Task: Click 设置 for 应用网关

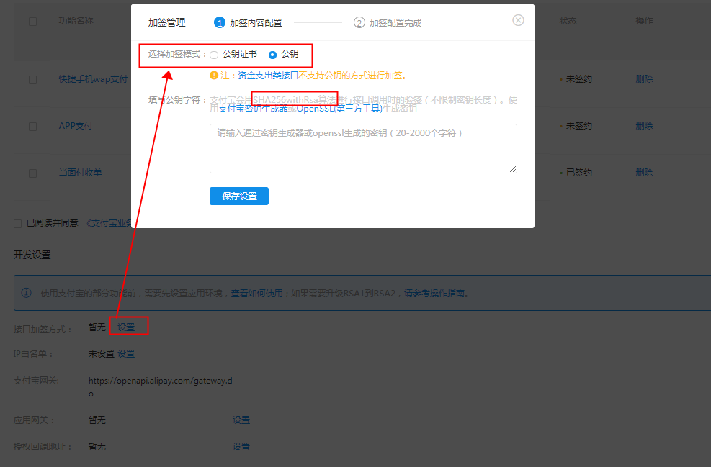Action: (241, 420)
